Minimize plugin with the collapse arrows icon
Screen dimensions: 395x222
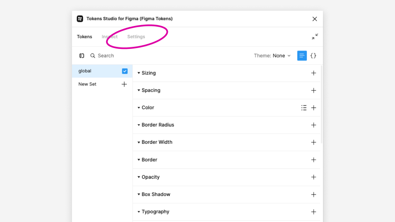315,37
